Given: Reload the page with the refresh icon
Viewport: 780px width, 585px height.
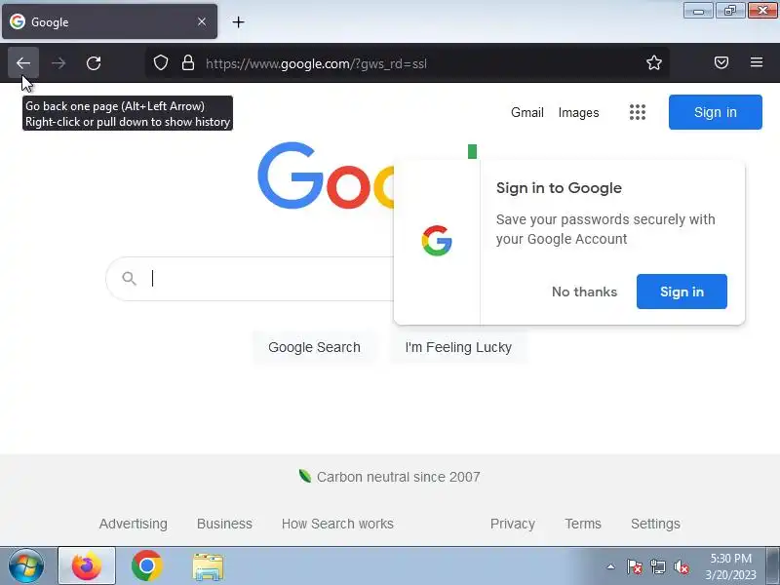Looking at the screenshot, I should coord(94,63).
